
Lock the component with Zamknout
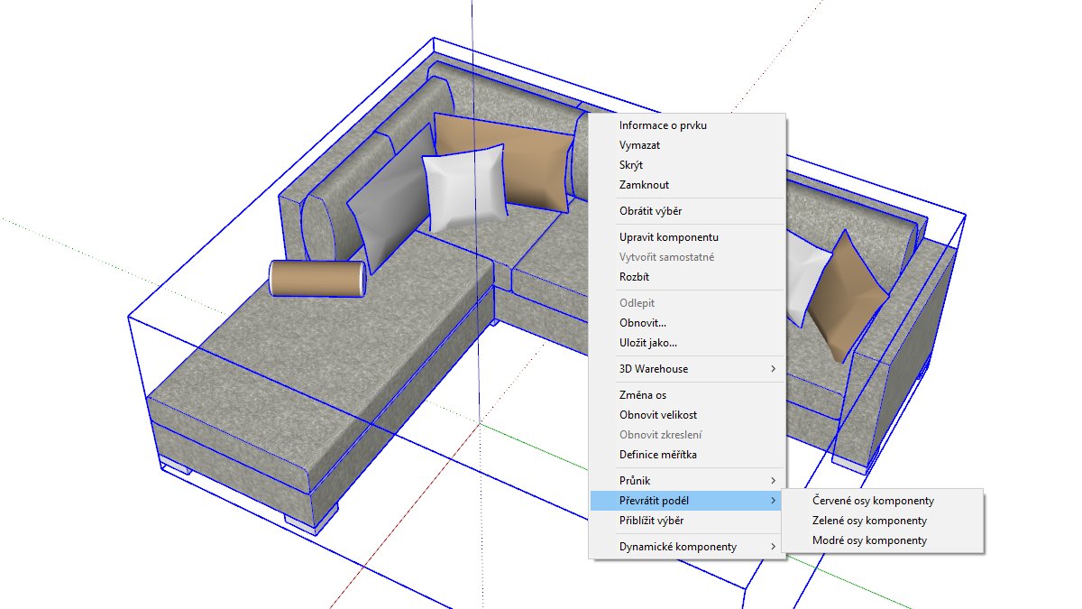pos(644,185)
